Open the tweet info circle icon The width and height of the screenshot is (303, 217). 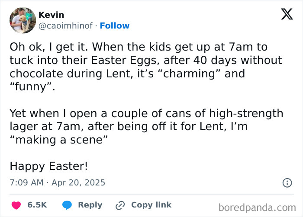287,183
